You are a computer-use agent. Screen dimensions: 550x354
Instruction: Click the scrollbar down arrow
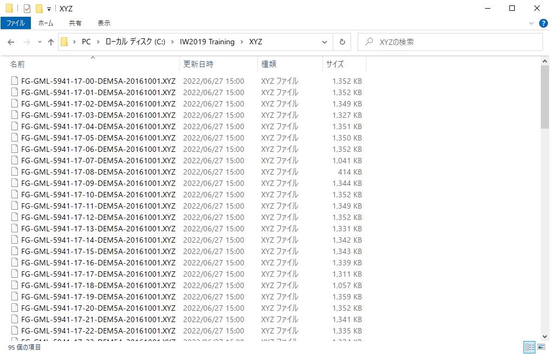pos(545,337)
